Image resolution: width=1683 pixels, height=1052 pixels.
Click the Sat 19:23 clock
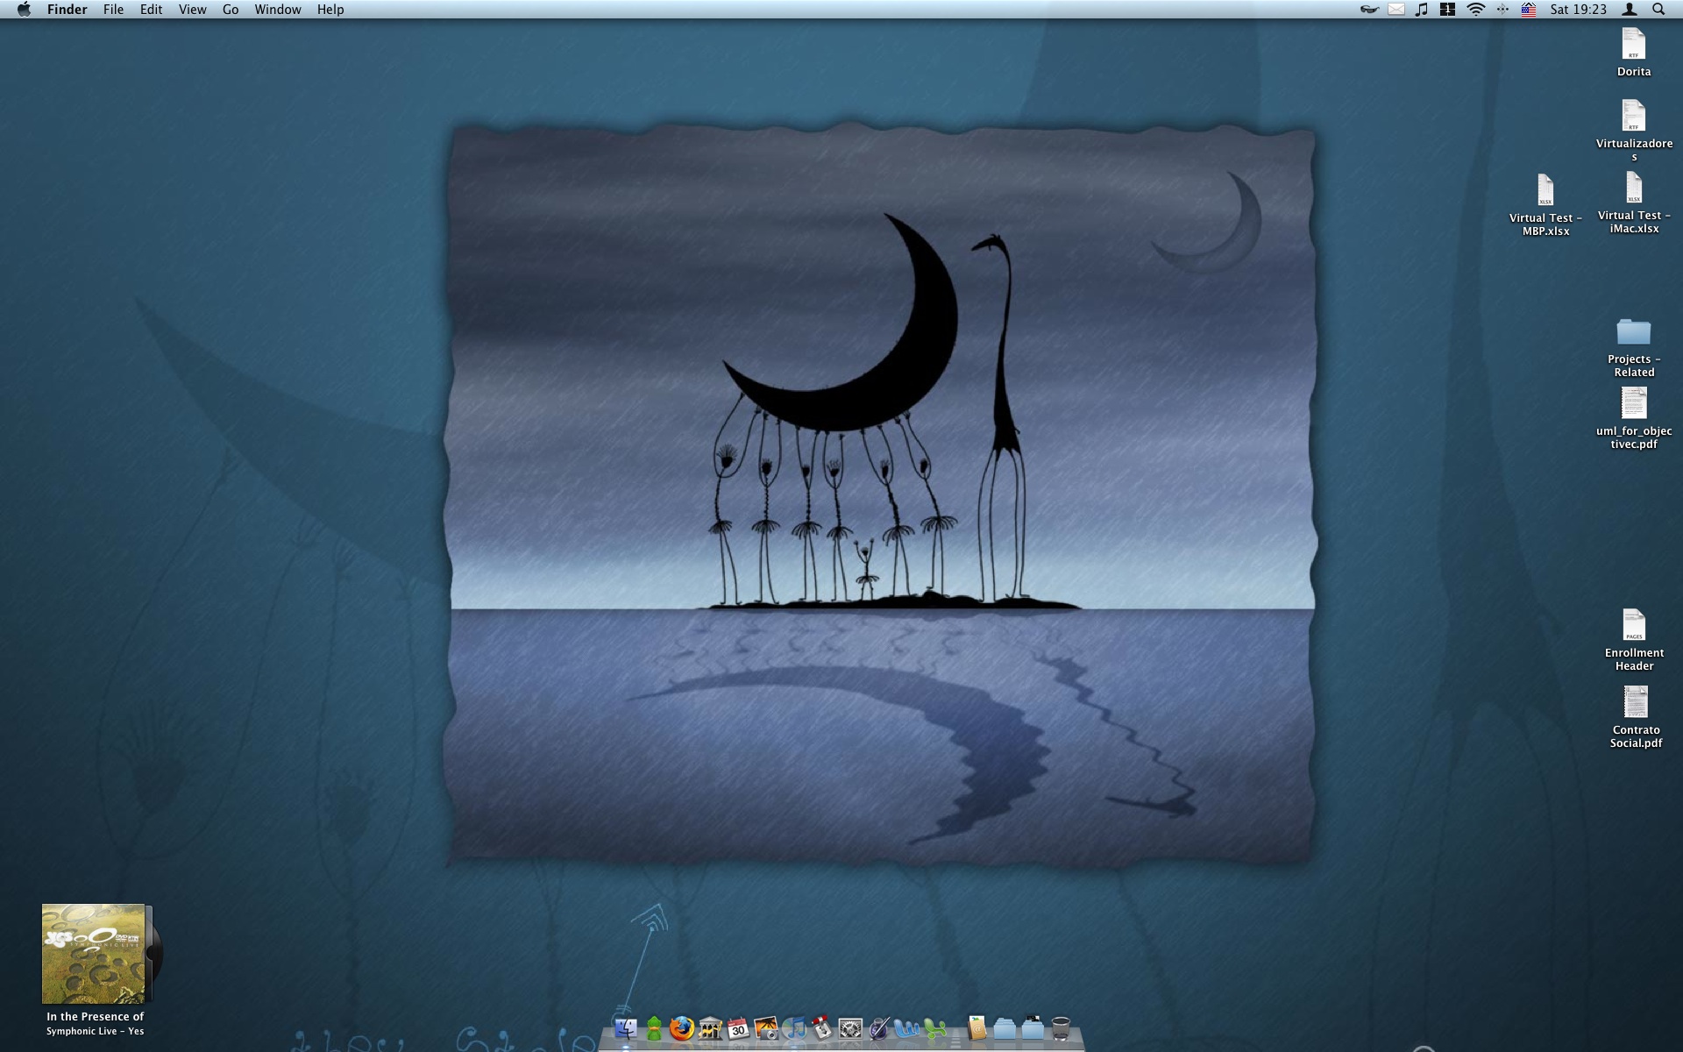click(1578, 10)
